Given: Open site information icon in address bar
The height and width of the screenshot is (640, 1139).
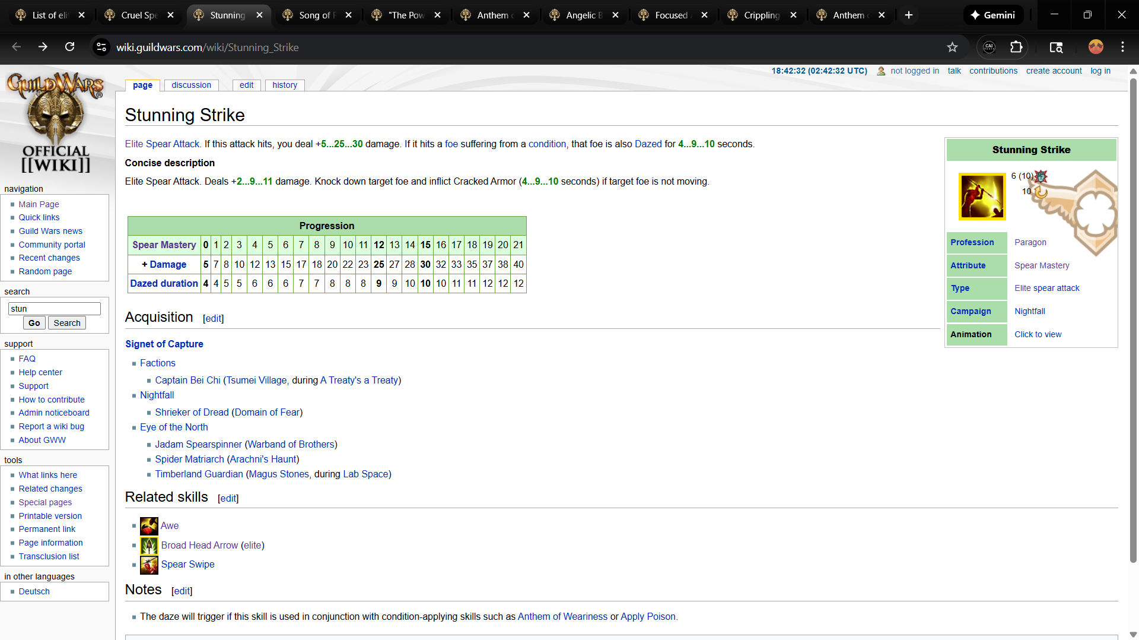Looking at the screenshot, I should click(101, 47).
